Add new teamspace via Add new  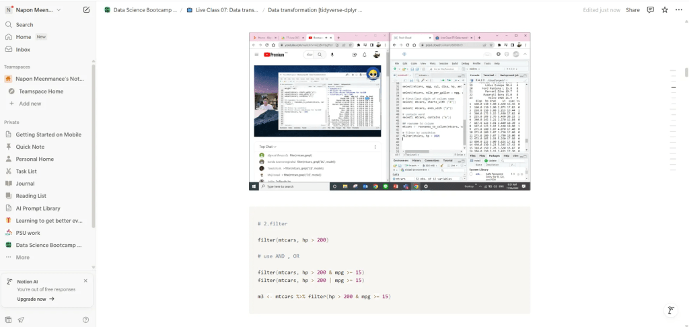click(30, 103)
